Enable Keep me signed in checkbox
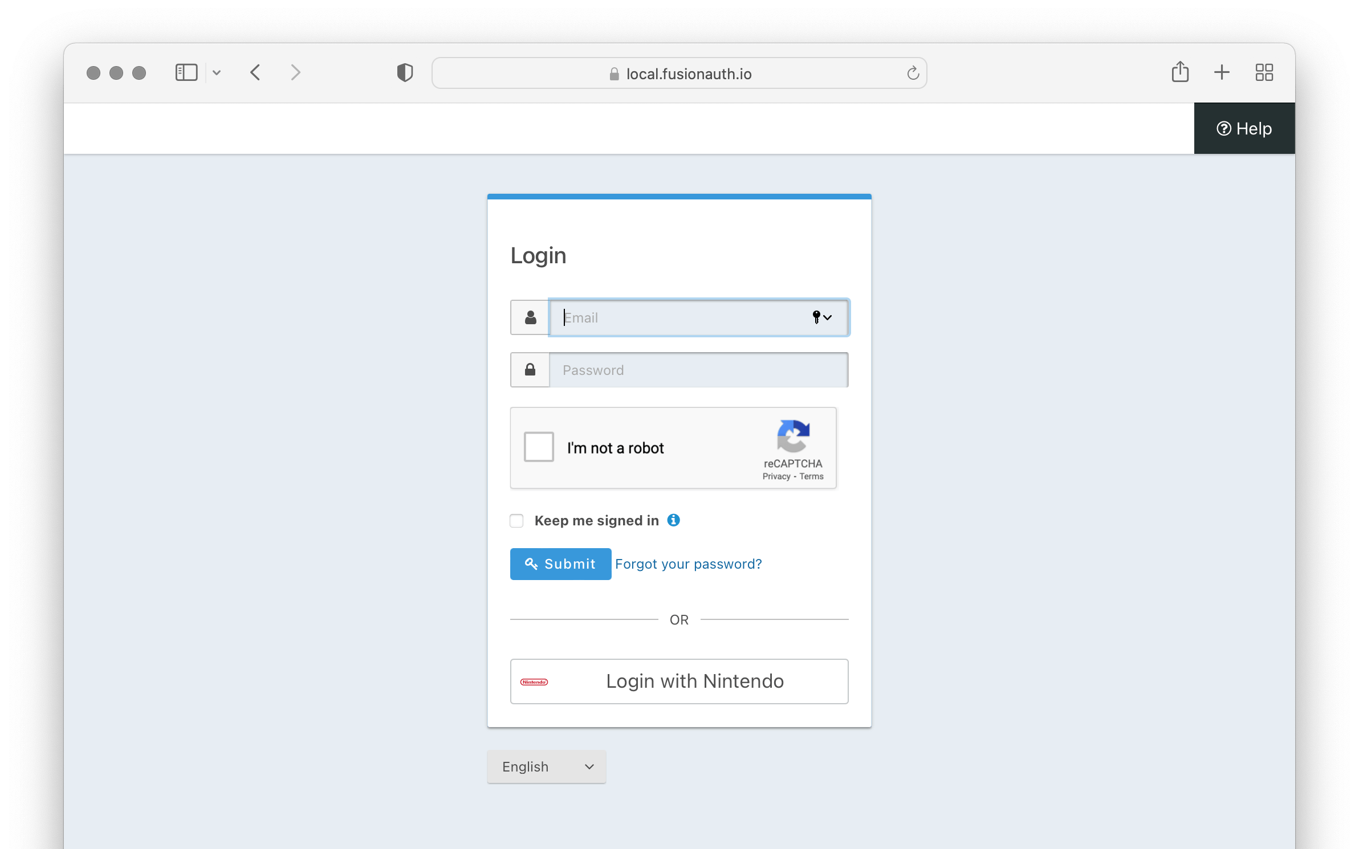Screen dimensions: 1359x849 pyautogui.click(x=516, y=520)
